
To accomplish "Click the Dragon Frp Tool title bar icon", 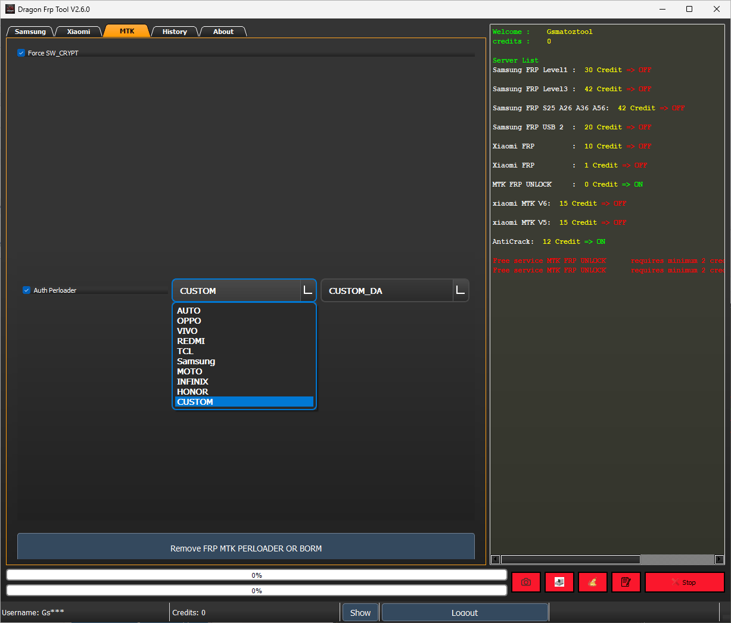I will pos(9,9).
